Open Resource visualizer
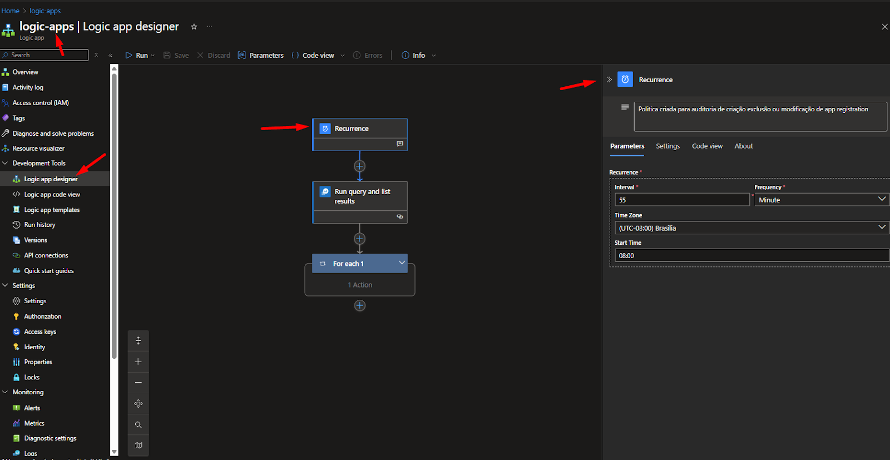This screenshot has width=890, height=460. [x=38, y=149]
